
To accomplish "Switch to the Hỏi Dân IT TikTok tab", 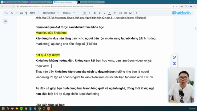I will pos(89,2).
